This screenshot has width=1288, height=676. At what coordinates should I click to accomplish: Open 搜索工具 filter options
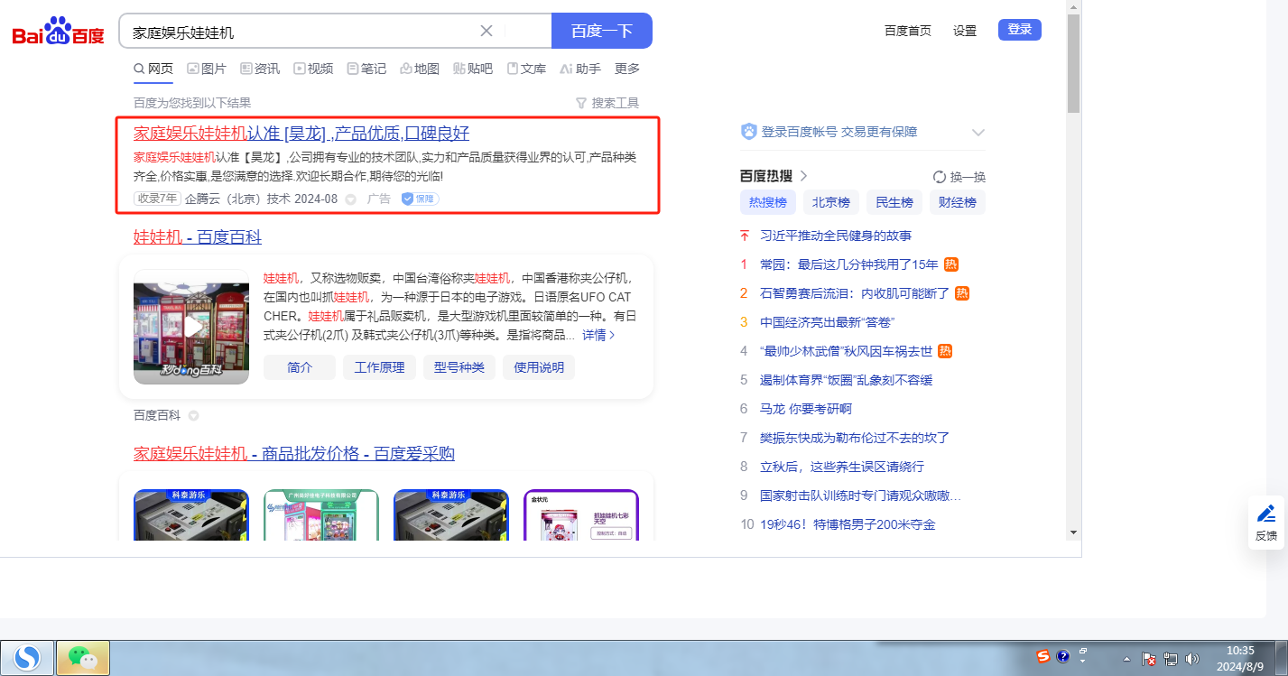point(607,103)
